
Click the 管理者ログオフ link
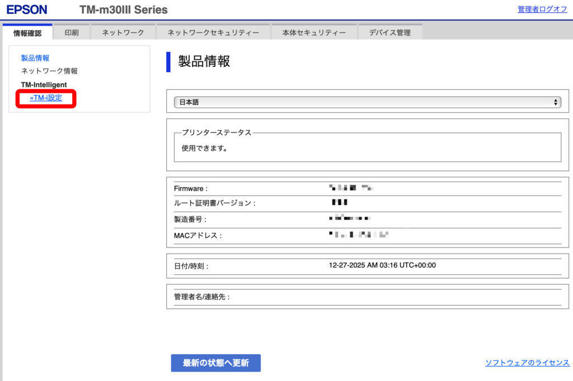click(x=542, y=9)
